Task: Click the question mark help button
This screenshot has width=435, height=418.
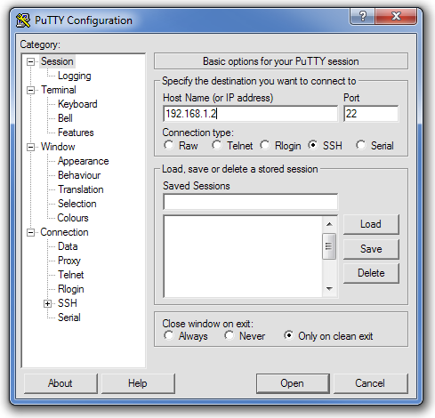Action: click(362, 16)
